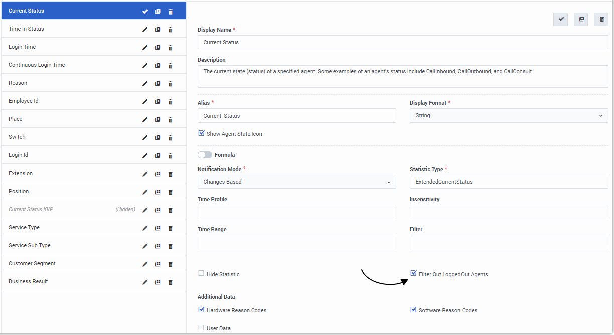
Task: Delete the current statistic via top-right trash icon
Action: click(x=601, y=19)
